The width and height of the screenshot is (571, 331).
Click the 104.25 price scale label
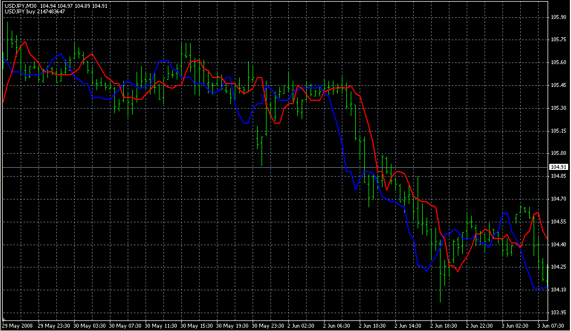pos(558,267)
